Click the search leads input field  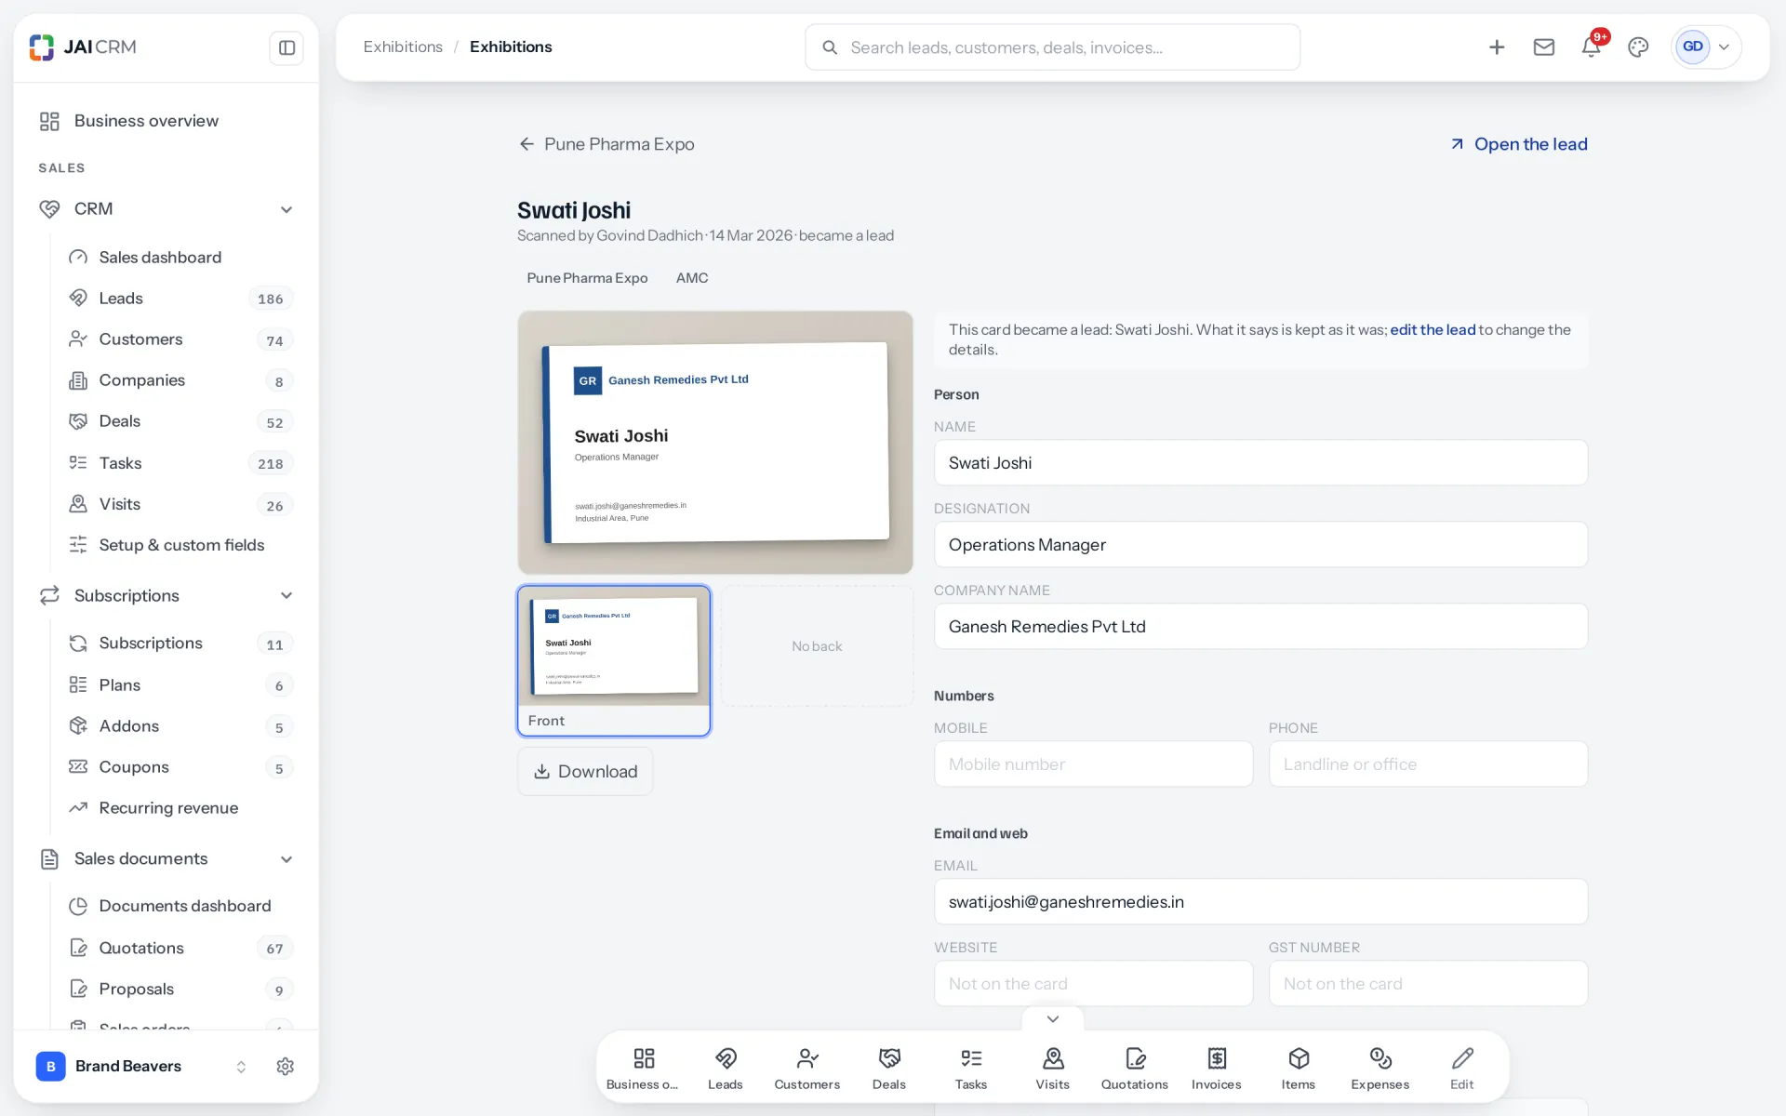pyautogui.click(x=1053, y=47)
